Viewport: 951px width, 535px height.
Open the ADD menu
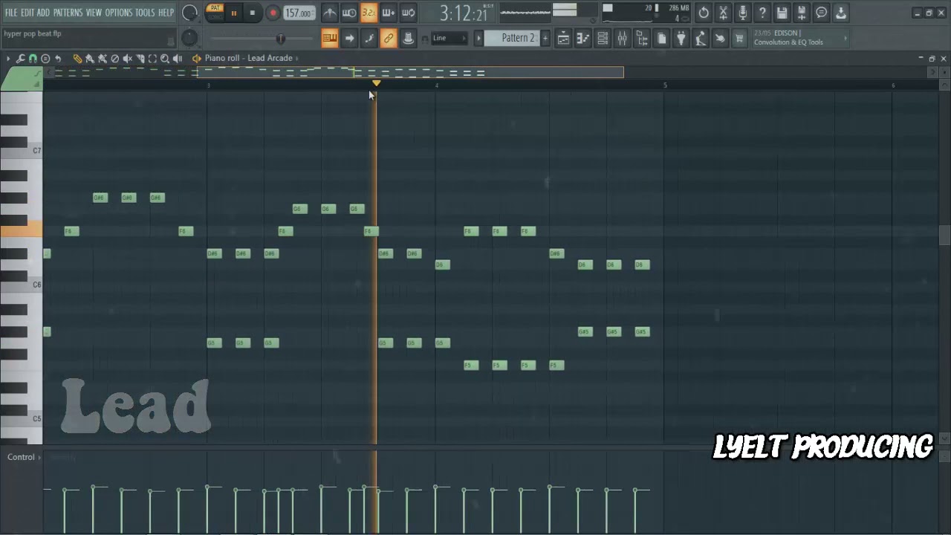coord(43,13)
